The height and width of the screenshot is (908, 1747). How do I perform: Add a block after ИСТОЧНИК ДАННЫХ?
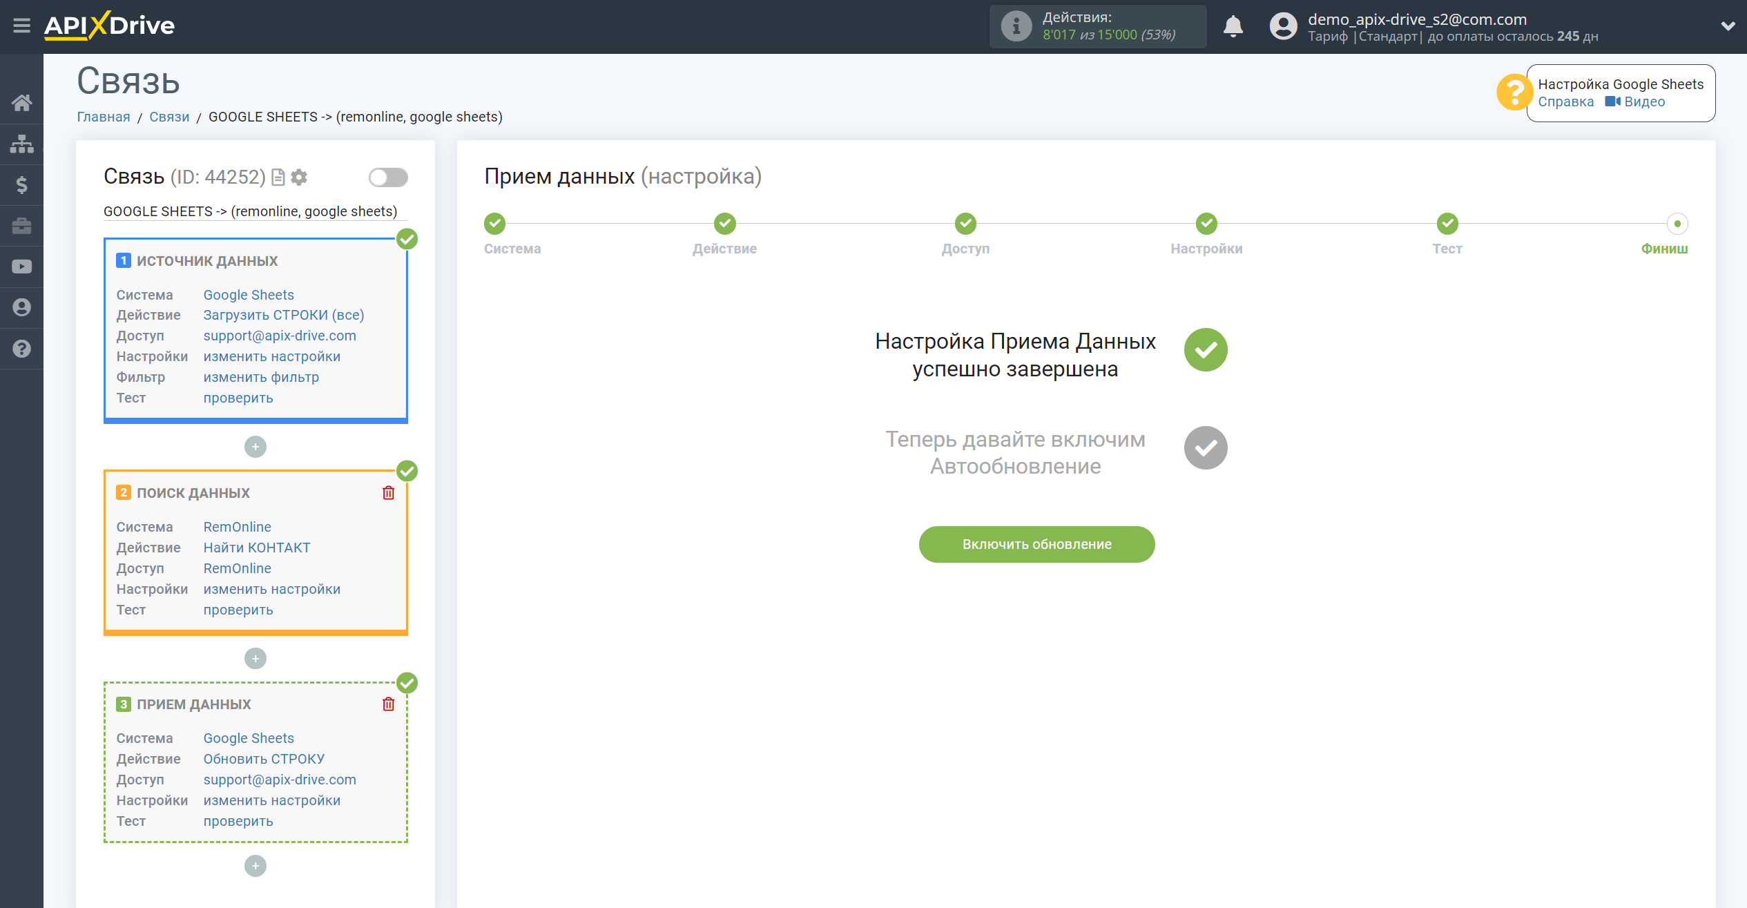pyautogui.click(x=255, y=447)
